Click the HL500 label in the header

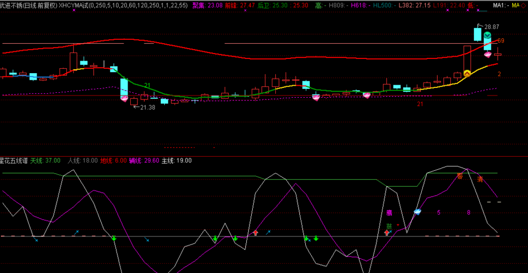point(384,5)
